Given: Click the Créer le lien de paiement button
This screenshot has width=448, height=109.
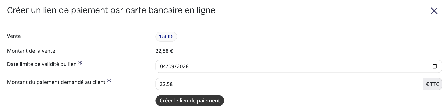Looking at the screenshot, I should point(190,101).
